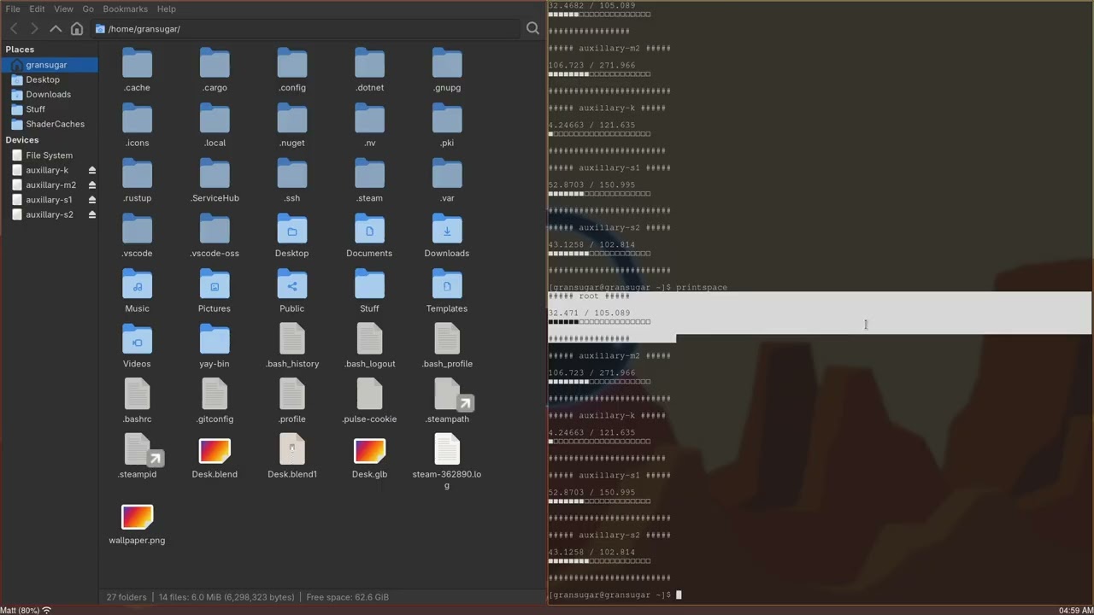
Task: Eject the auxillary-s1 drive
Action: (91, 200)
